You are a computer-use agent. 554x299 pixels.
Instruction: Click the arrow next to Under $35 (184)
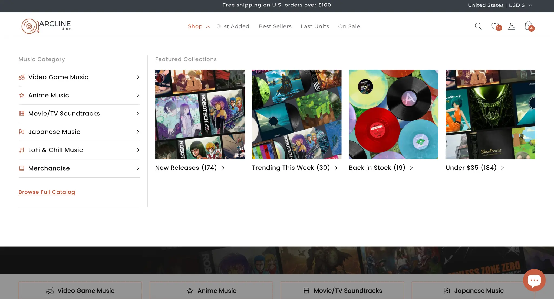(x=503, y=168)
